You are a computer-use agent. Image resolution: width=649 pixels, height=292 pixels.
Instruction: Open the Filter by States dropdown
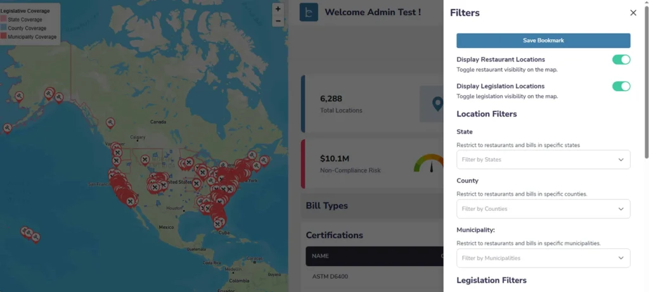click(x=543, y=160)
